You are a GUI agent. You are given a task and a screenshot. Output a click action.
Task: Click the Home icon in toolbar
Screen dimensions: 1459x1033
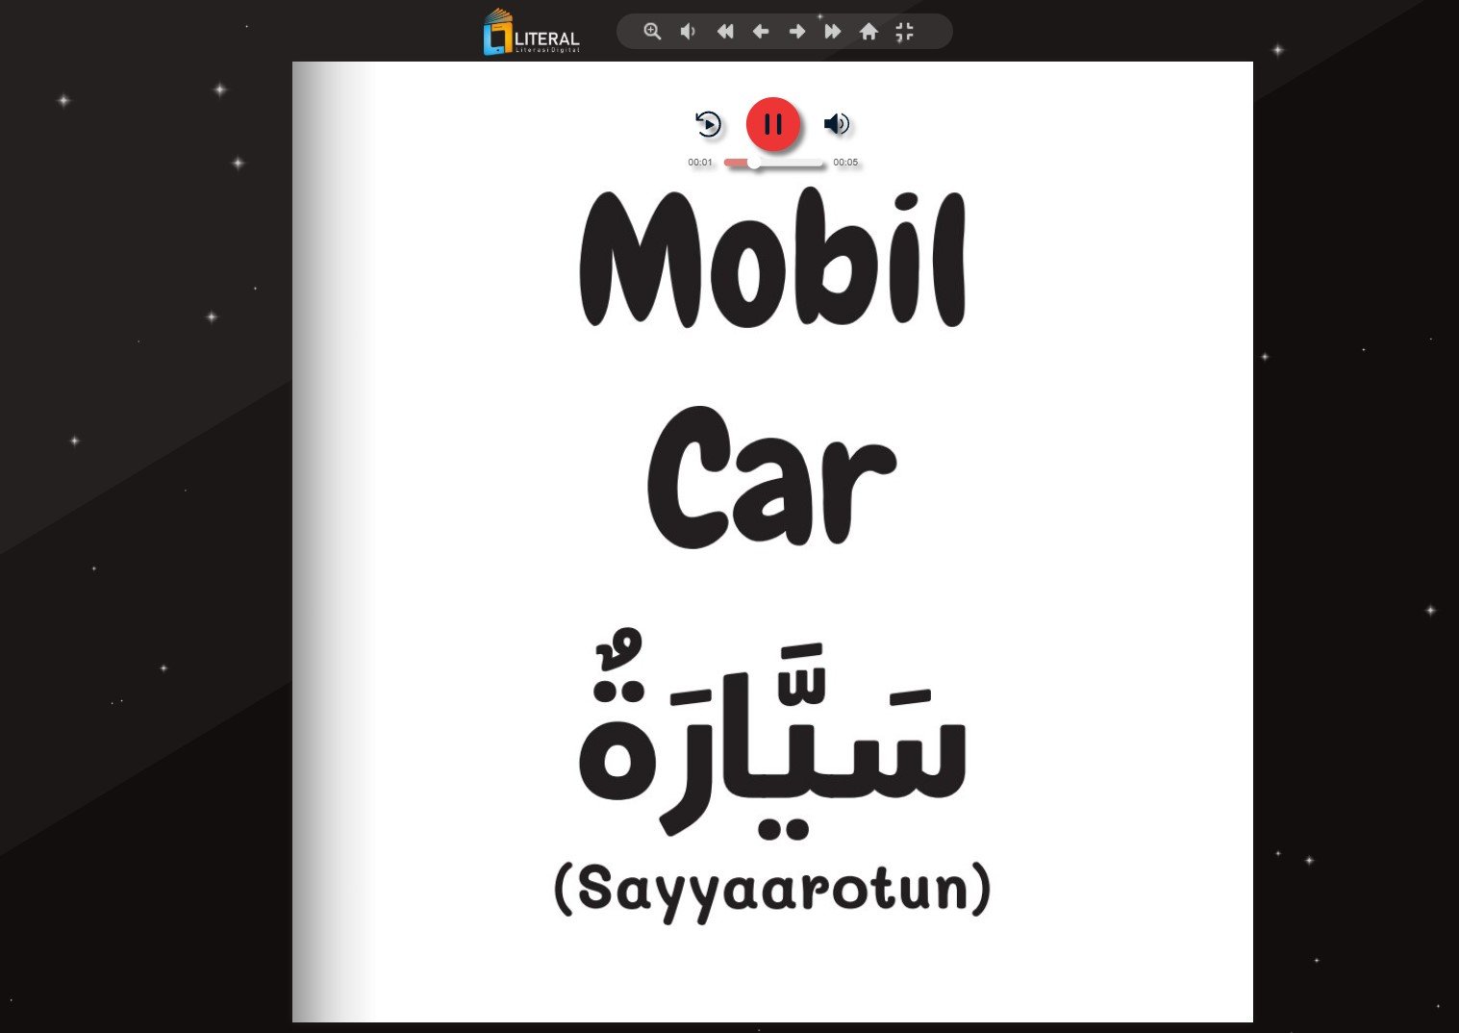868,32
